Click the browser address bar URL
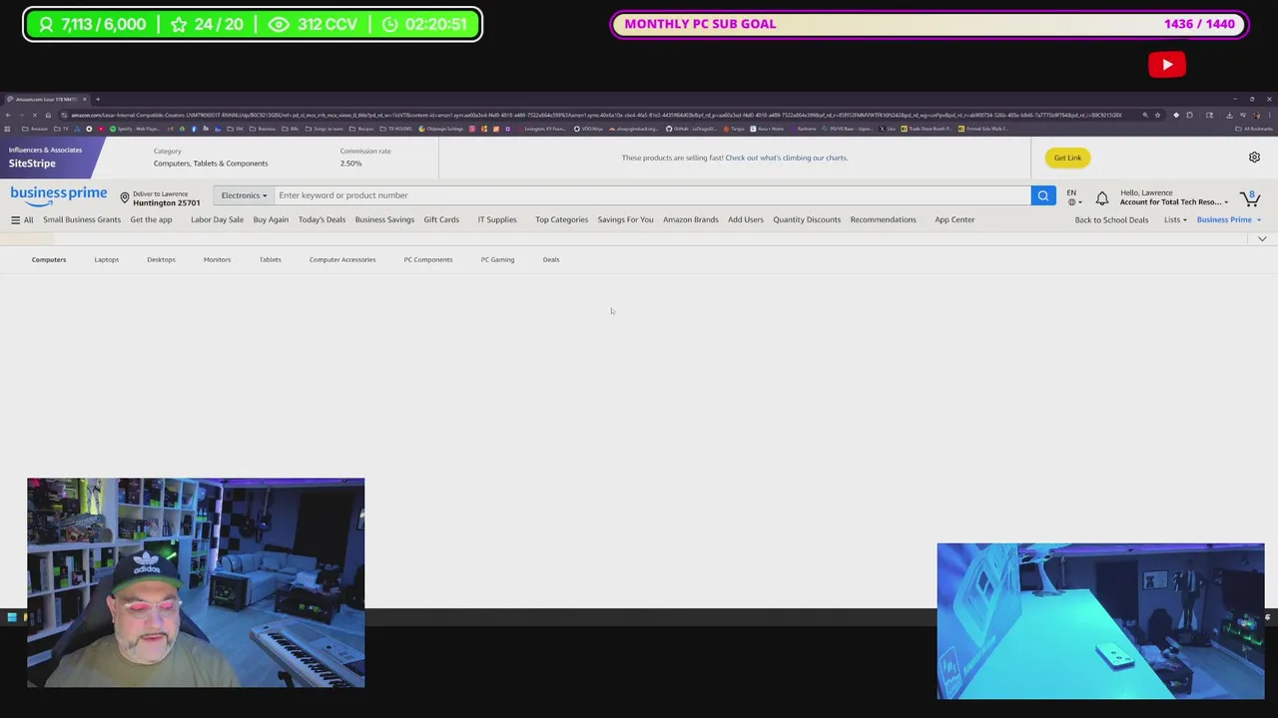Screen dimensions: 1278x718 tap(596, 115)
